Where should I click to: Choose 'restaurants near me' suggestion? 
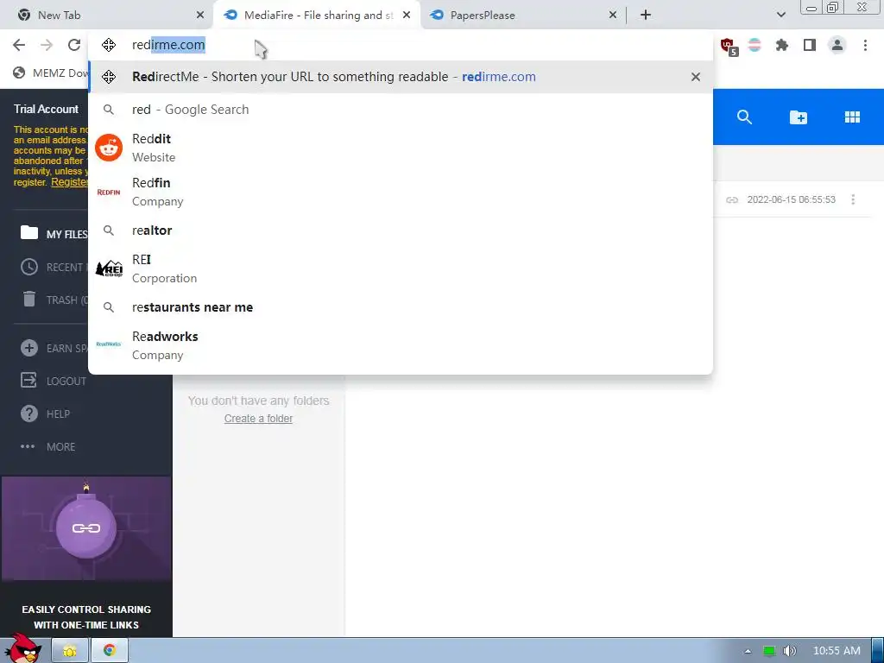[401, 307]
